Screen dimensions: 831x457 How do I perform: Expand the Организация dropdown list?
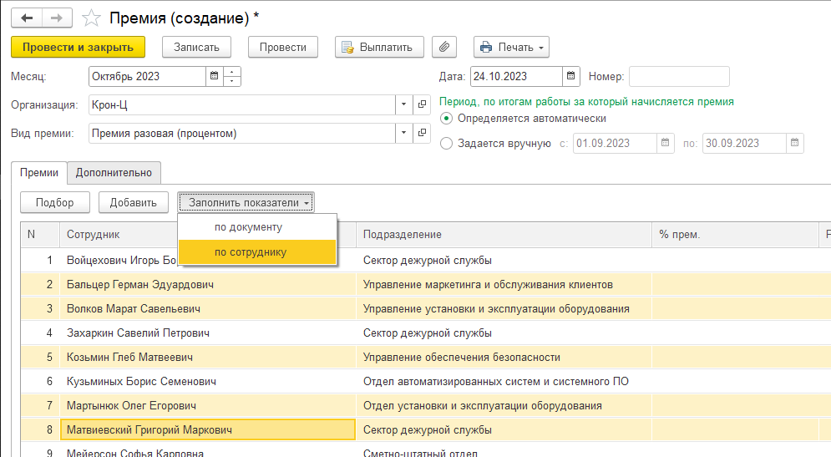click(x=404, y=104)
